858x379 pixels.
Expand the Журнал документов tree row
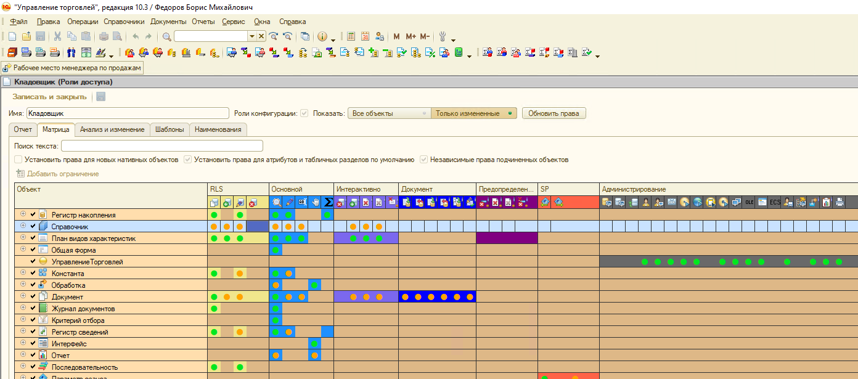(x=23, y=308)
